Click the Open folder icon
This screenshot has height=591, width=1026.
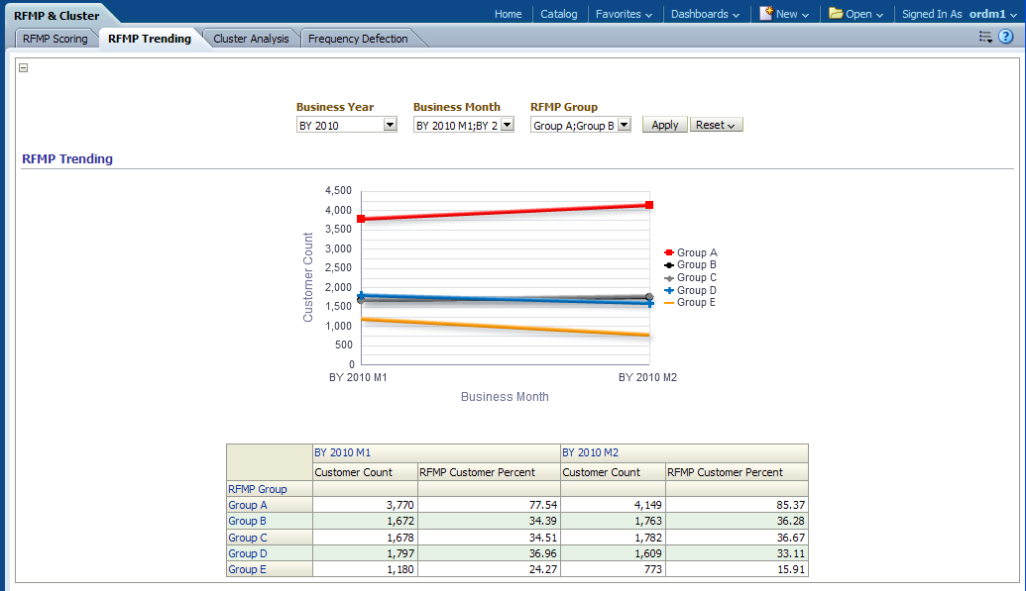click(836, 14)
